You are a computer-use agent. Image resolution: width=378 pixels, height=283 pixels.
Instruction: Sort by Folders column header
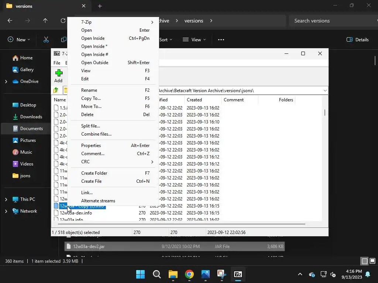pyautogui.click(x=277, y=100)
